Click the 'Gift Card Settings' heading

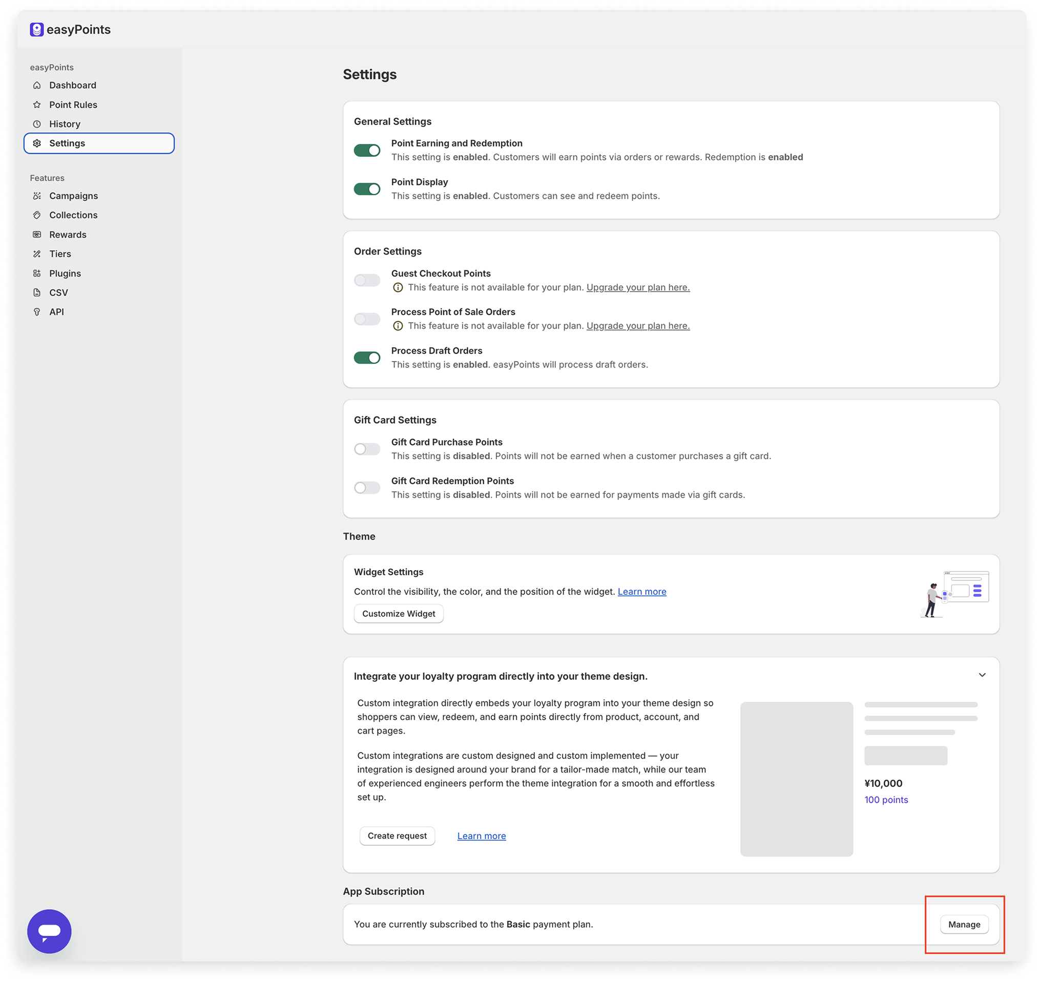394,420
